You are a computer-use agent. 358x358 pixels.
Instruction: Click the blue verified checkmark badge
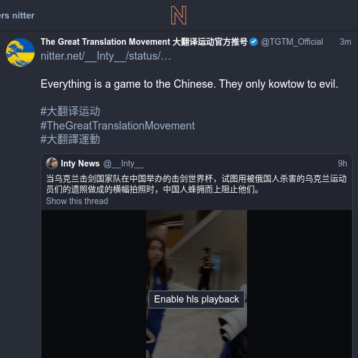pos(254,42)
